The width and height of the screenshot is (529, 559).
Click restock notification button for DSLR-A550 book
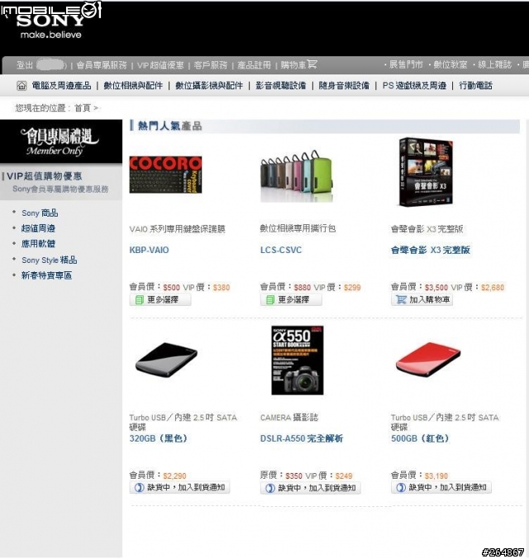point(311,488)
